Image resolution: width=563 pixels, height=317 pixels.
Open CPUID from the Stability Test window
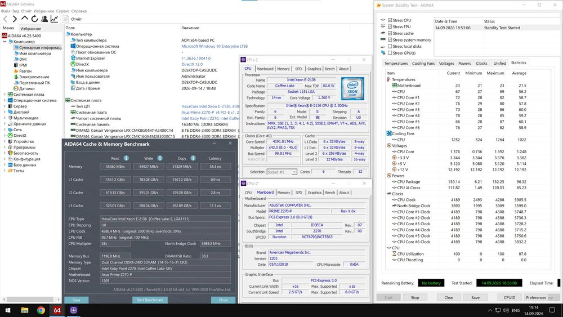(x=509, y=298)
